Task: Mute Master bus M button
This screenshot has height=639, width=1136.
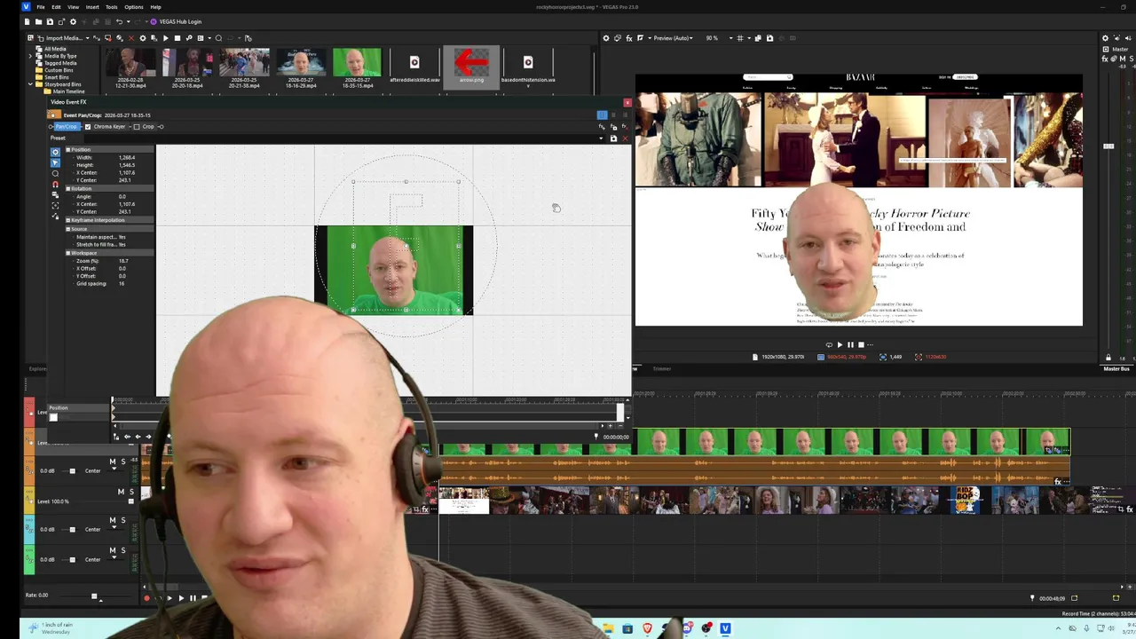Action: click(x=1123, y=59)
